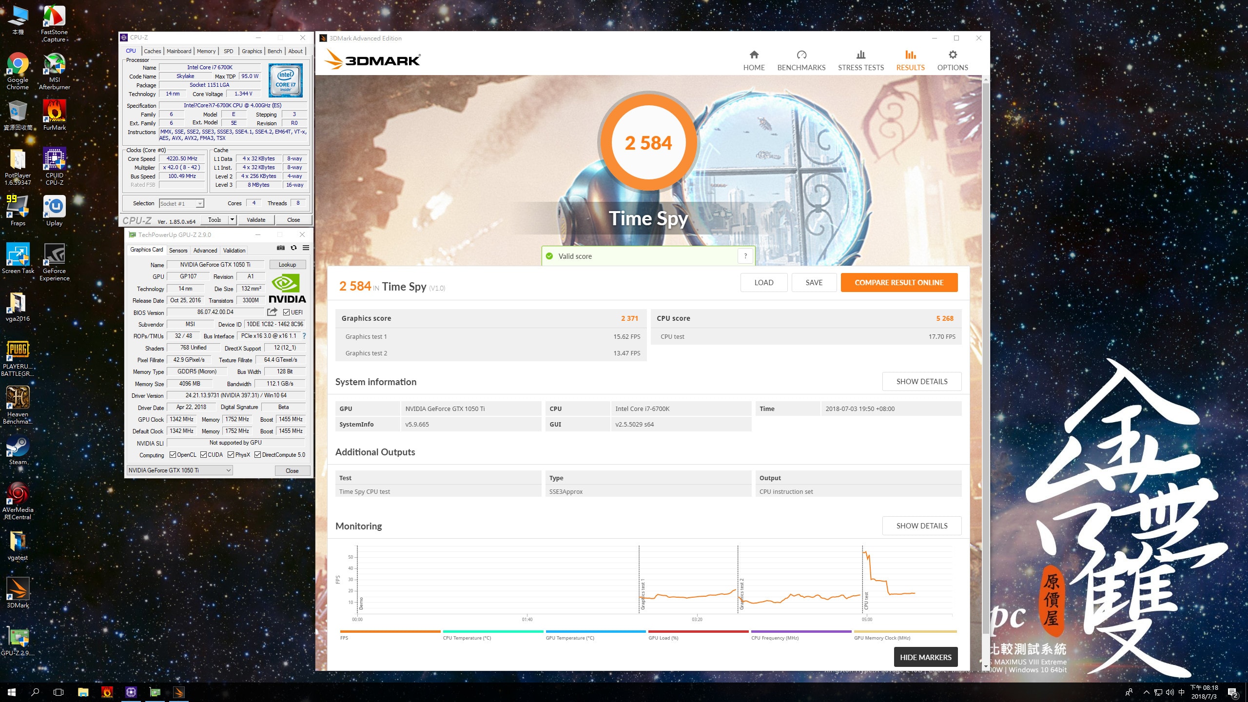This screenshot has width=1248, height=702.
Task: Open the GPU-Z hamburger menu
Action: click(x=306, y=248)
